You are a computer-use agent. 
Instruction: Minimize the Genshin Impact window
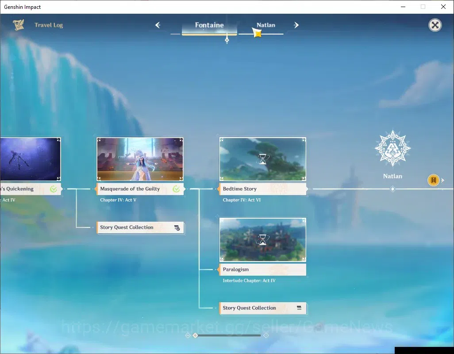(x=403, y=7)
